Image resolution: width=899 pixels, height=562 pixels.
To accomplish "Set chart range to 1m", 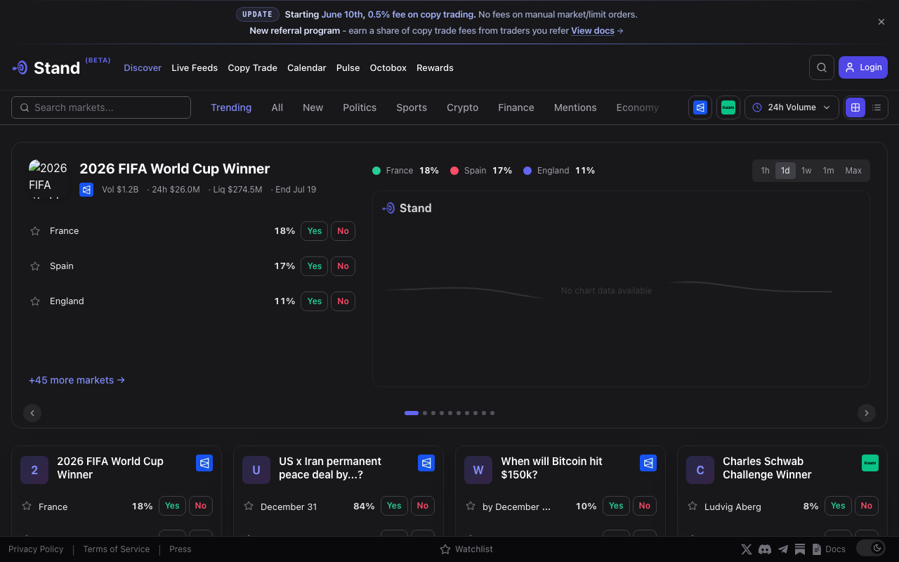I will [x=828, y=171].
